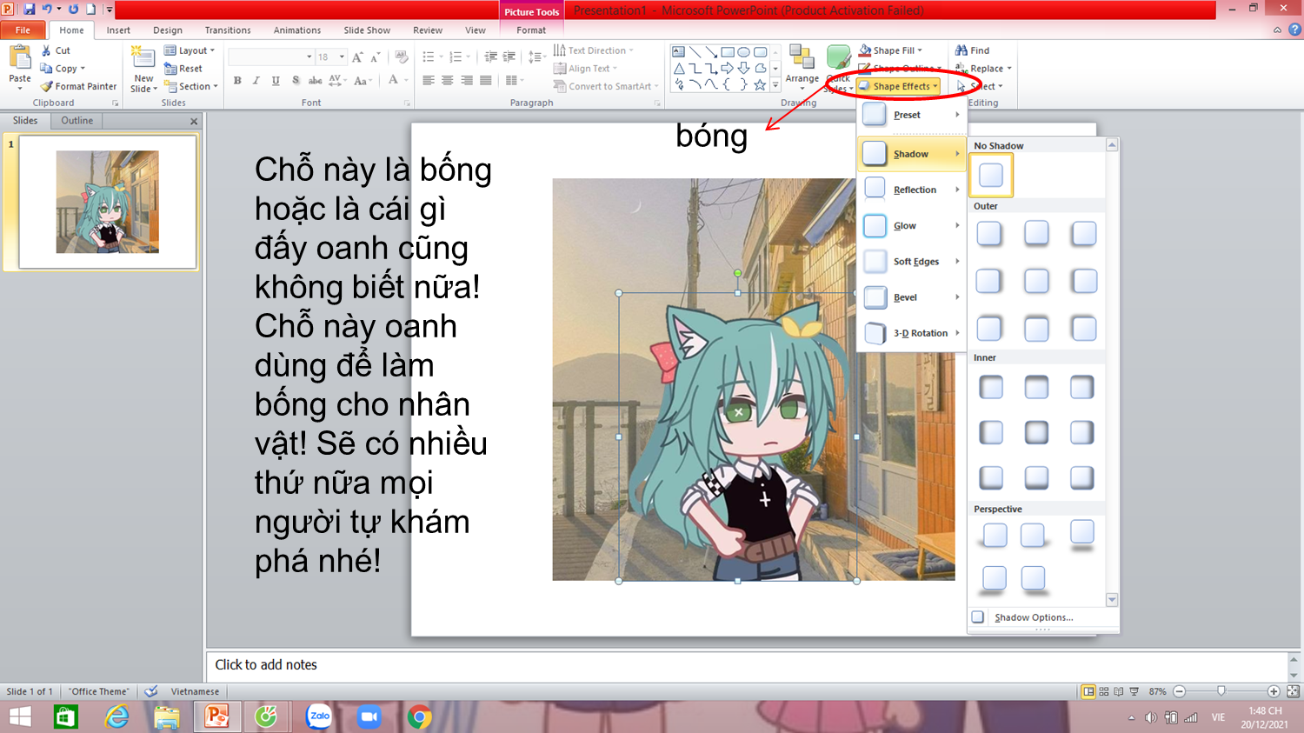This screenshot has height=733, width=1304.
Task: Apply the Below perspective shadow preset
Action: (1081, 535)
